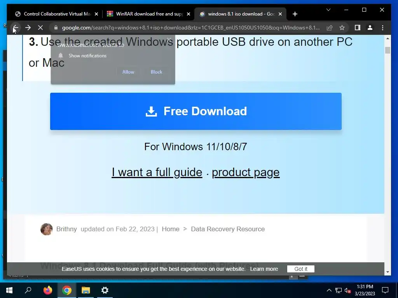This screenshot has height=298, width=398.
Task: Open Settings gear from the taskbar
Action: 105,290
